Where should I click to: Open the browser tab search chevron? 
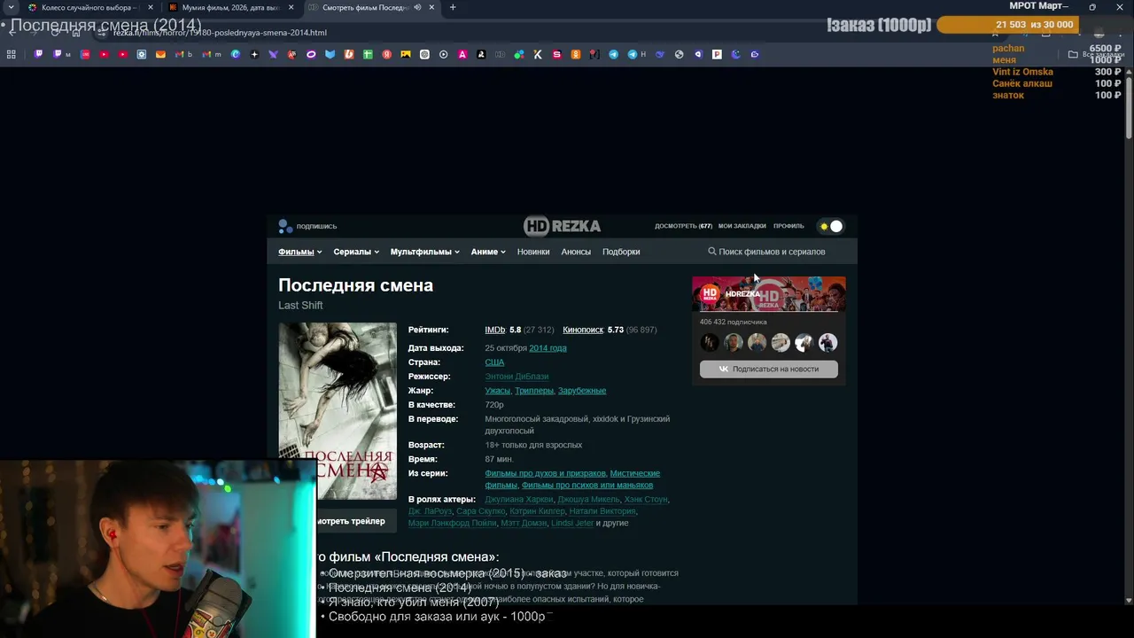point(11,7)
